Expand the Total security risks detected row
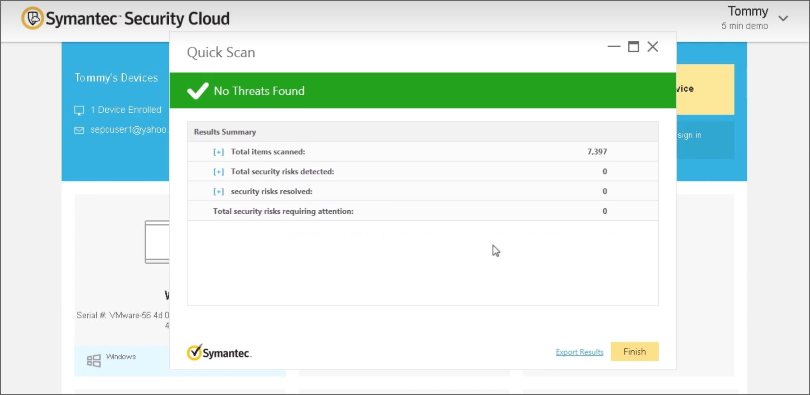 point(218,172)
